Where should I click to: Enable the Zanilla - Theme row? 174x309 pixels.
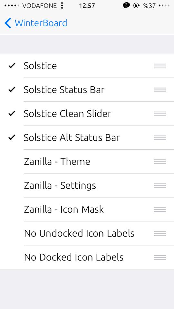(x=87, y=162)
